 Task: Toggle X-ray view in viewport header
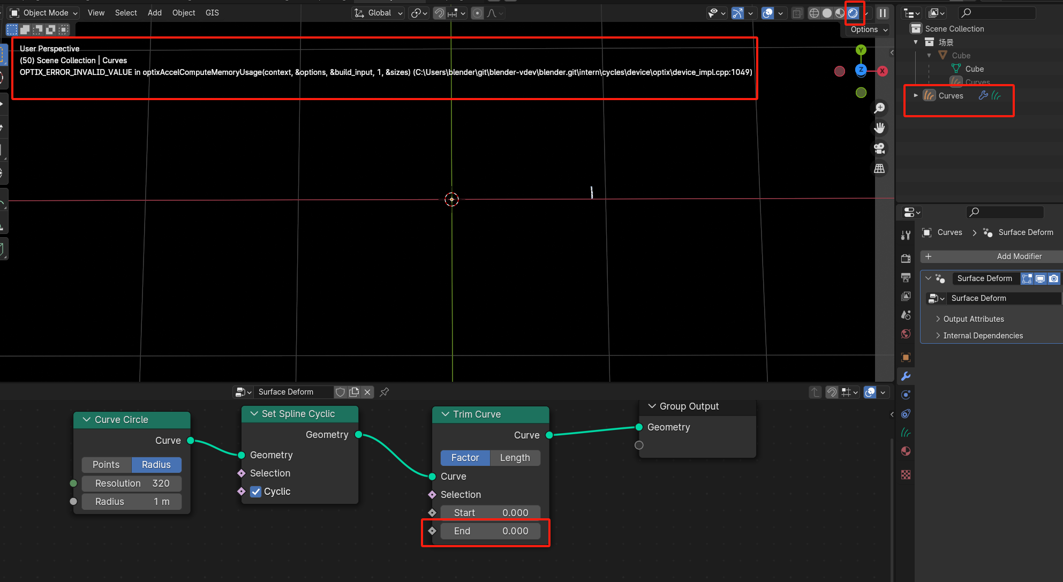coord(797,13)
